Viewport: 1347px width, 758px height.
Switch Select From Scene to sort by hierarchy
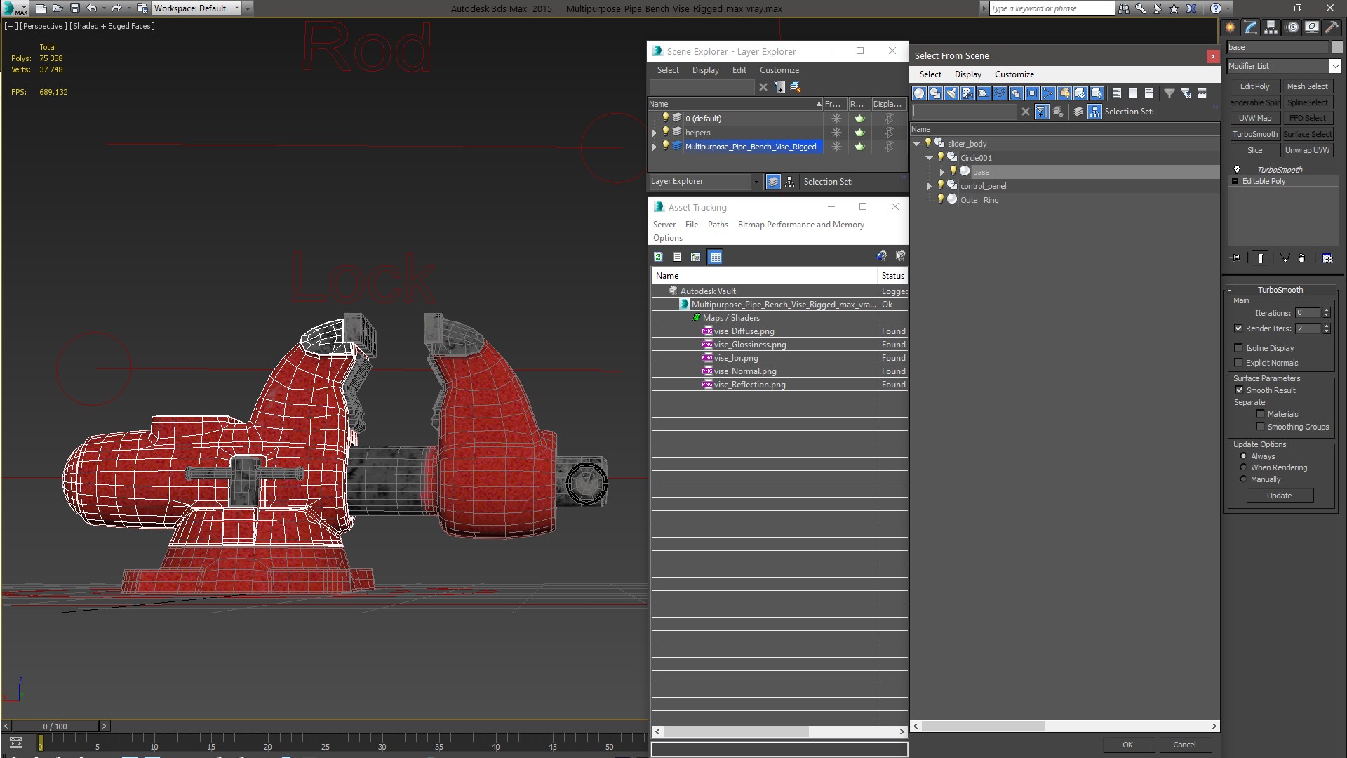point(1094,112)
